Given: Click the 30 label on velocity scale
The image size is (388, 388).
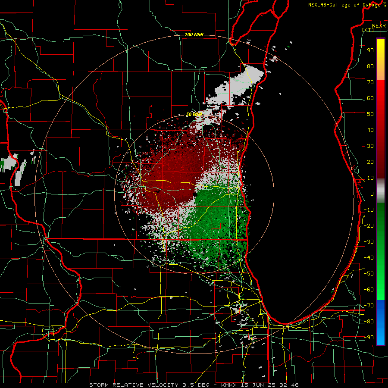Looking at the screenshot, I should pyautogui.click(x=370, y=146).
